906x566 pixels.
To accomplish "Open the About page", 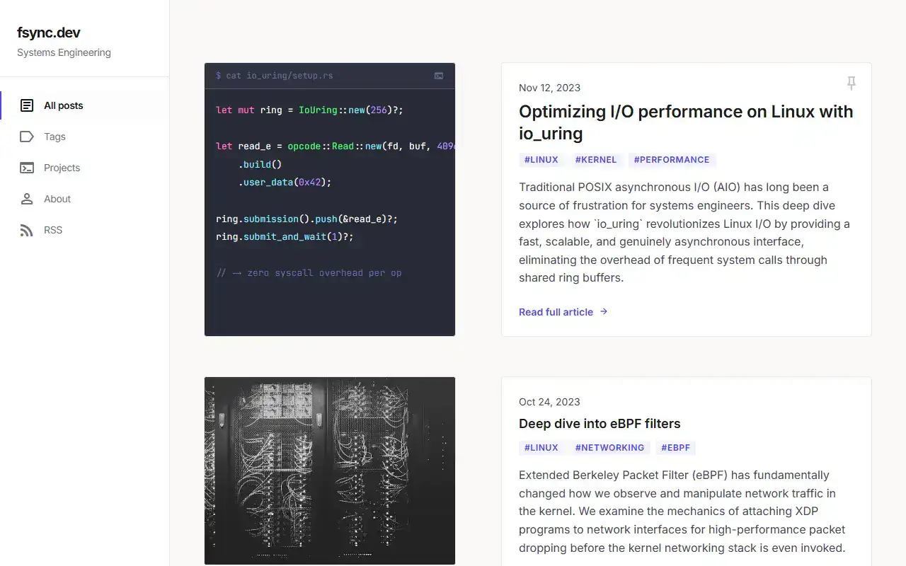I will pyautogui.click(x=85, y=199).
